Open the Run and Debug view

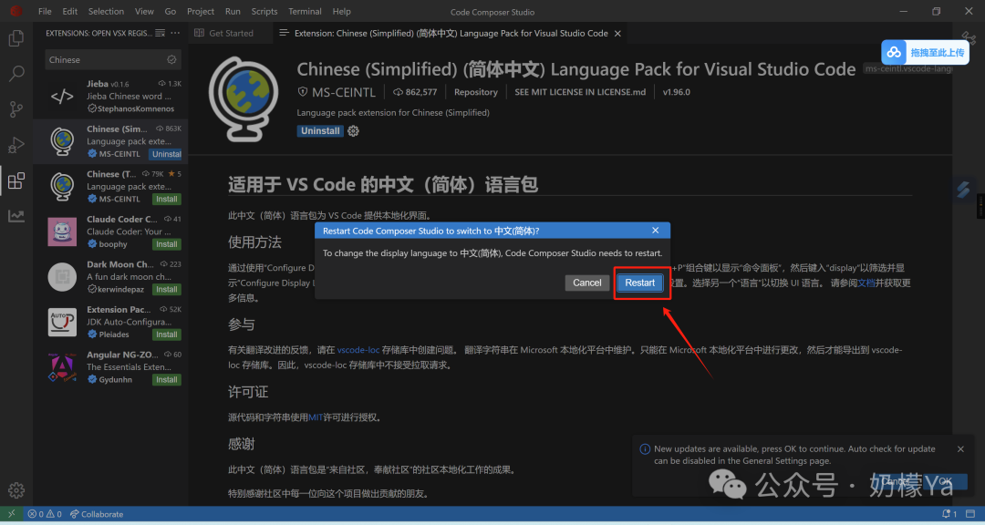click(x=16, y=145)
